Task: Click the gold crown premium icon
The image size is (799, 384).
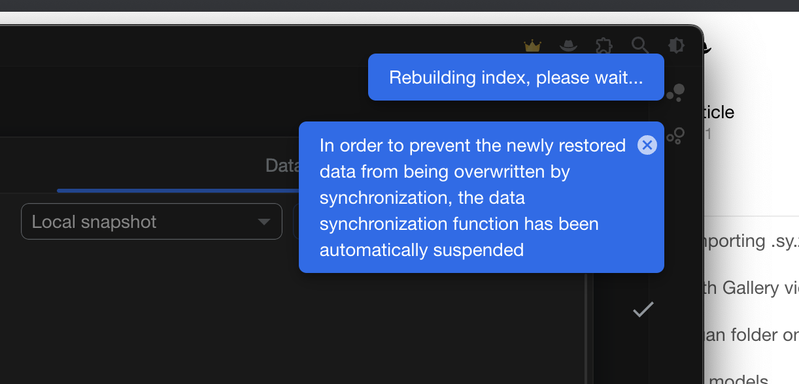Action: [532, 46]
